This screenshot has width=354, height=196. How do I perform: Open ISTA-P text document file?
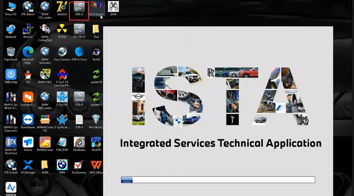79,122
